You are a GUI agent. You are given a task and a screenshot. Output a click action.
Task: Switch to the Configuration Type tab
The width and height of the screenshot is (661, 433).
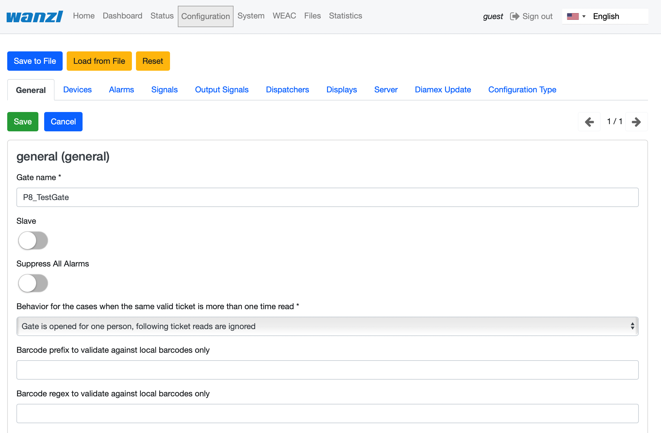[x=522, y=90]
